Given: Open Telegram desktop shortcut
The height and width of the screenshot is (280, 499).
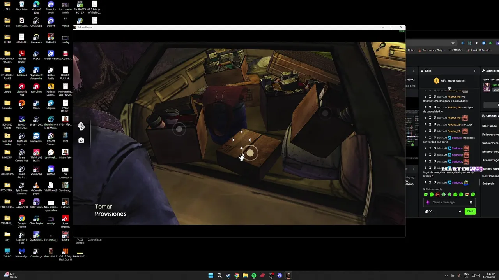Looking at the screenshot, I should point(51,104).
